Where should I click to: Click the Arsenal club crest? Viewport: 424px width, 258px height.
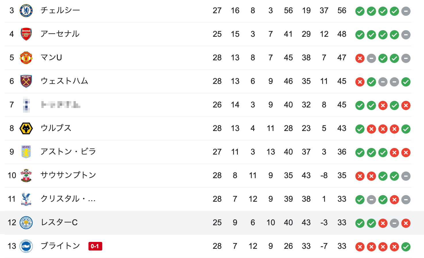[26, 34]
